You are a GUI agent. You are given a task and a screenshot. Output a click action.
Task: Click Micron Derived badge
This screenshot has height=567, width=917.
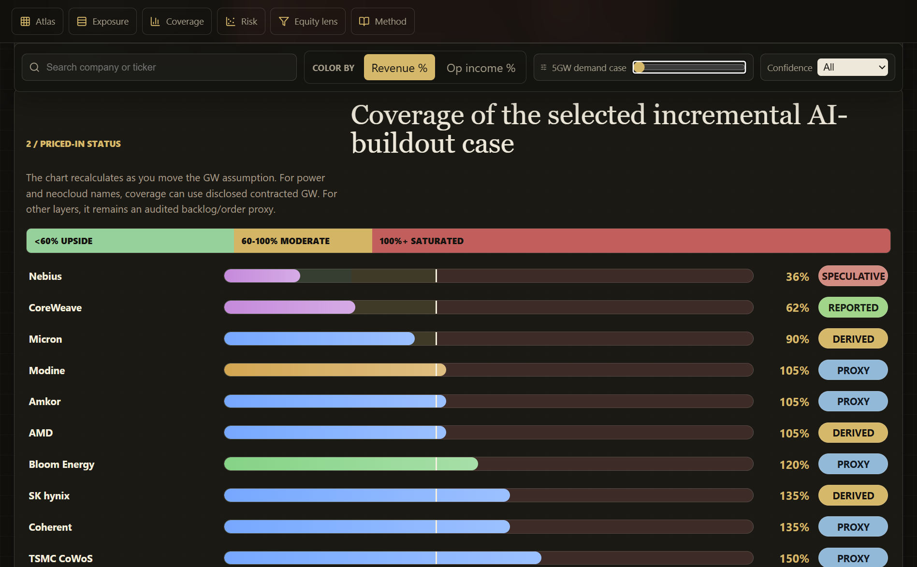coord(853,339)
